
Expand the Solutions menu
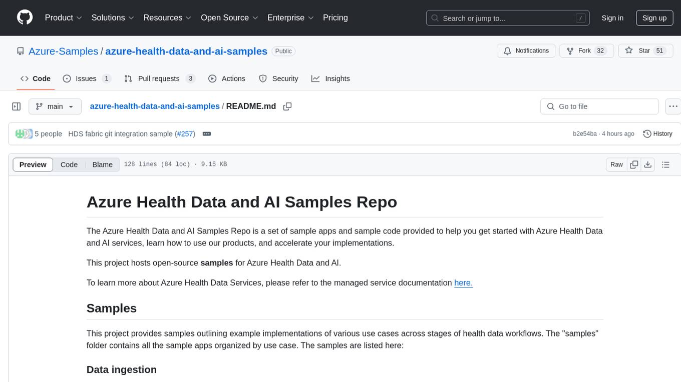113,17
